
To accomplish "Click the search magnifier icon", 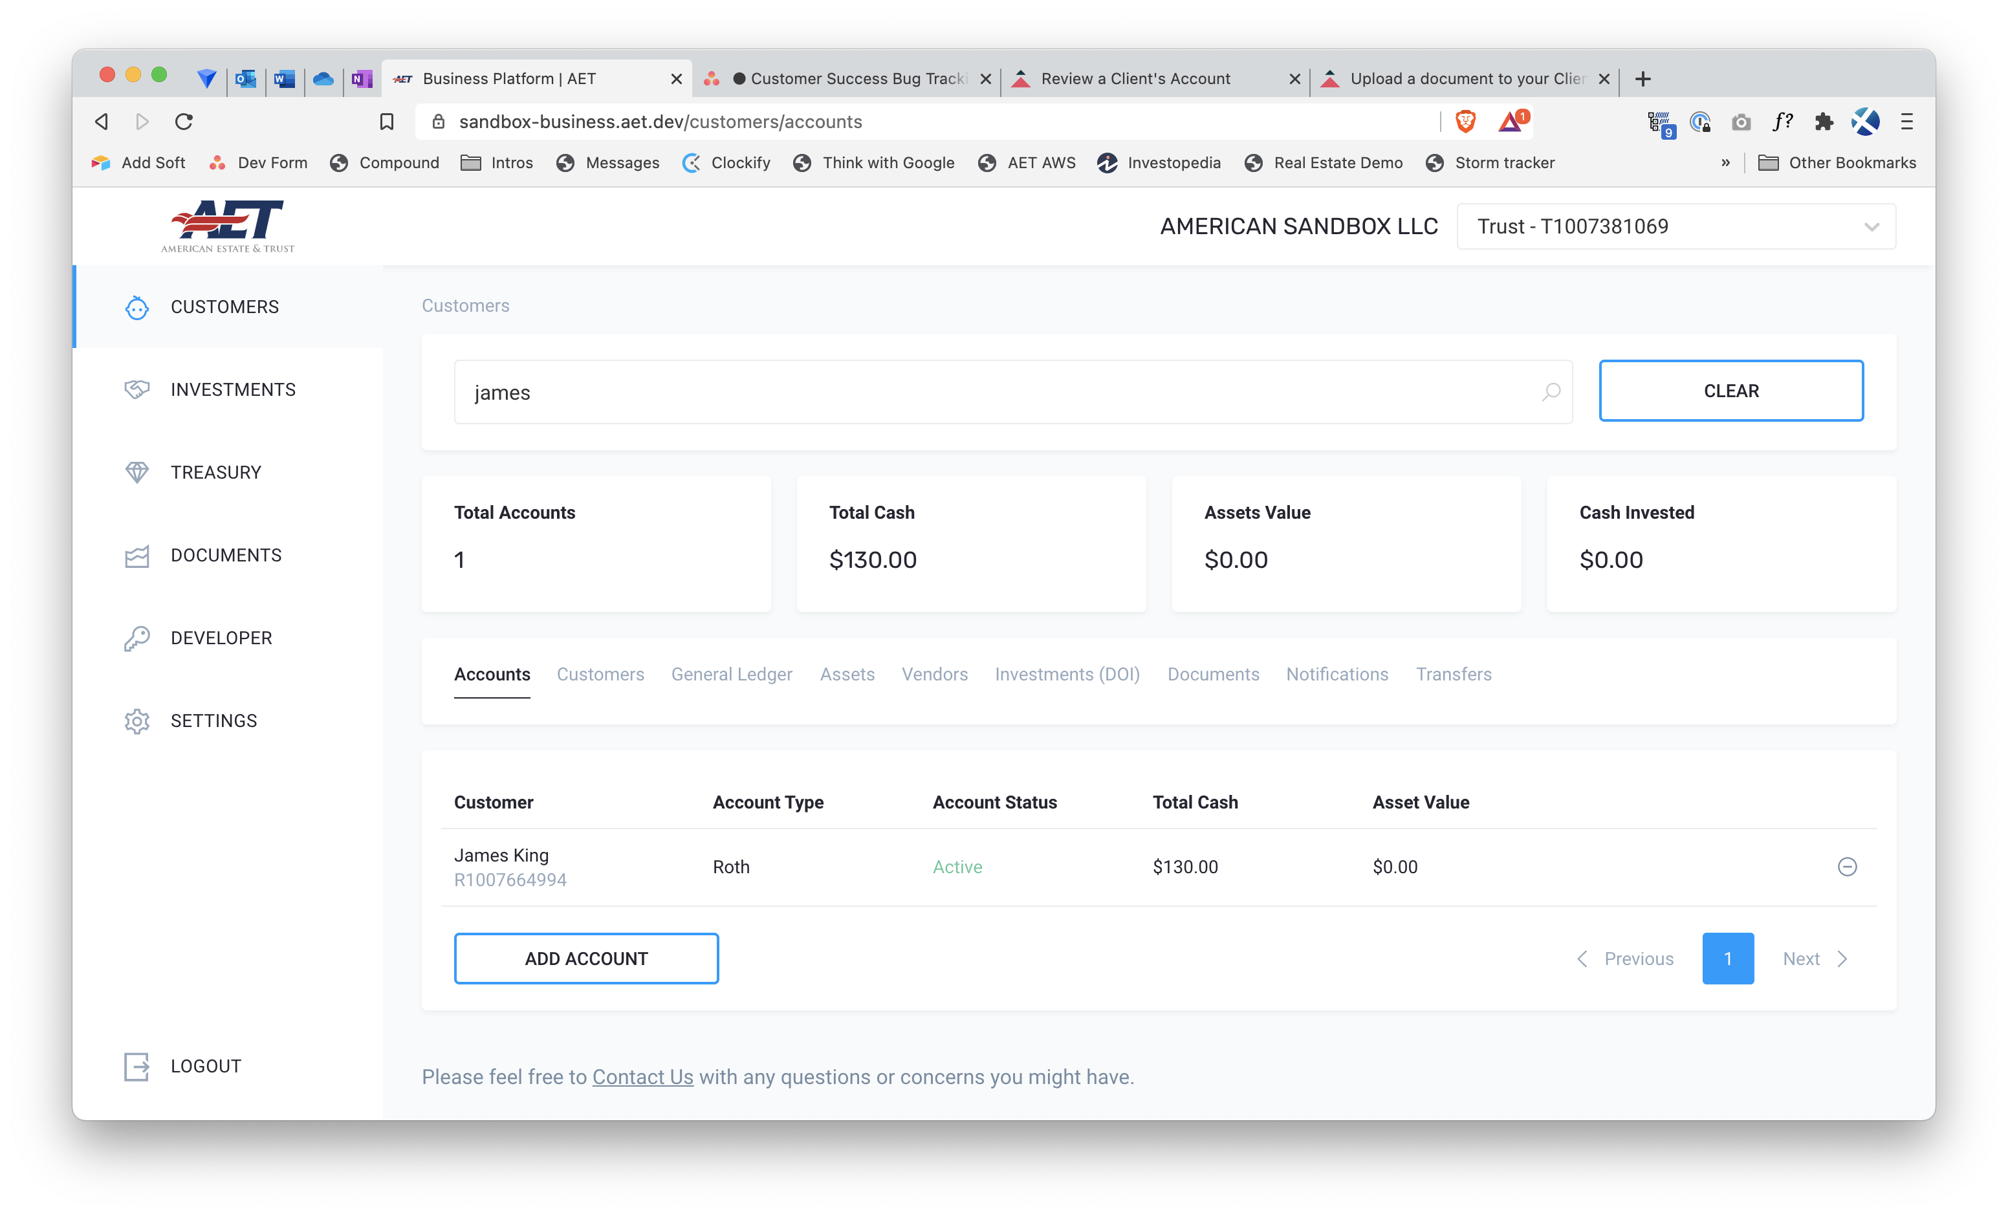I will coord(1551,392).
